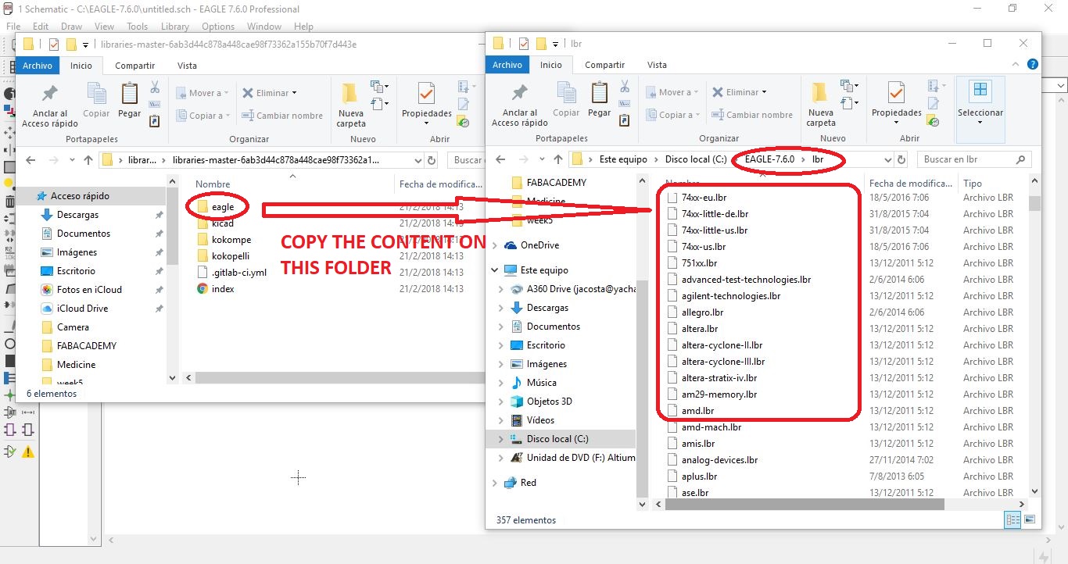Open the Errors warning triangle in EAGLE
Image resolution: width=1068 pixels, height=564 pixels.
[28, 451]
